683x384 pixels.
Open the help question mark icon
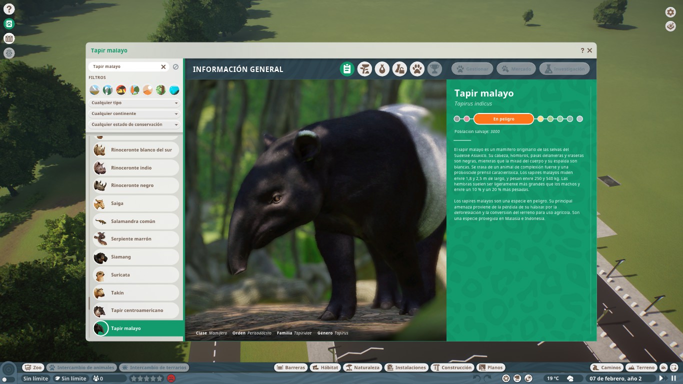(x=9, y=9)
